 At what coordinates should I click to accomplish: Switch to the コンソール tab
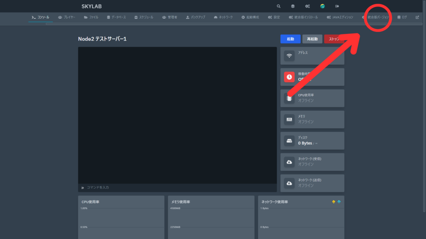[x=40, y=17]
